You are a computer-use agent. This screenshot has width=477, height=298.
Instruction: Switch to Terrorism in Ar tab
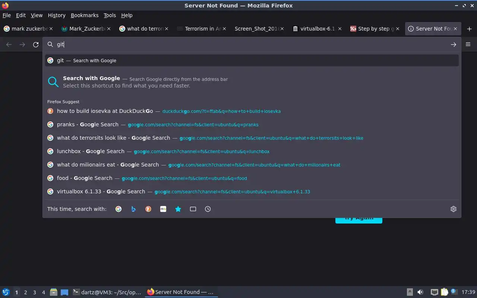(201, 29)
